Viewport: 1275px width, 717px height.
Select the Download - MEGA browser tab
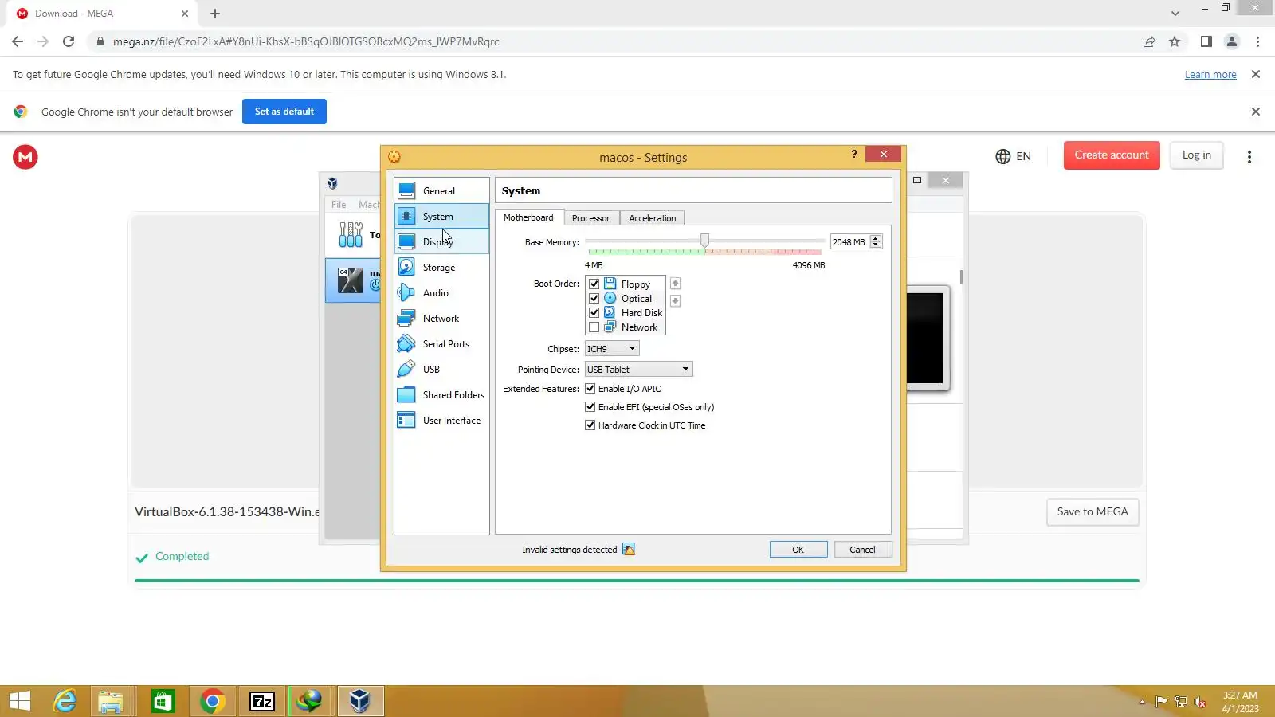102,14
